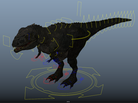
Task: Click the blue eye marker on the head
Action: pos(29,37)
